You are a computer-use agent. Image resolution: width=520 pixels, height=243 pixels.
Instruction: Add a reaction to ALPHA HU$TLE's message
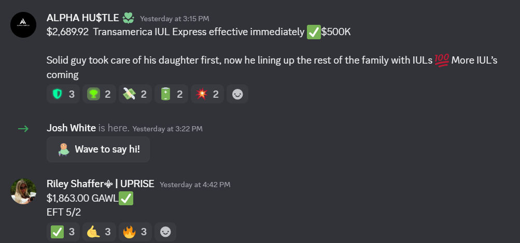coord(237,94)
